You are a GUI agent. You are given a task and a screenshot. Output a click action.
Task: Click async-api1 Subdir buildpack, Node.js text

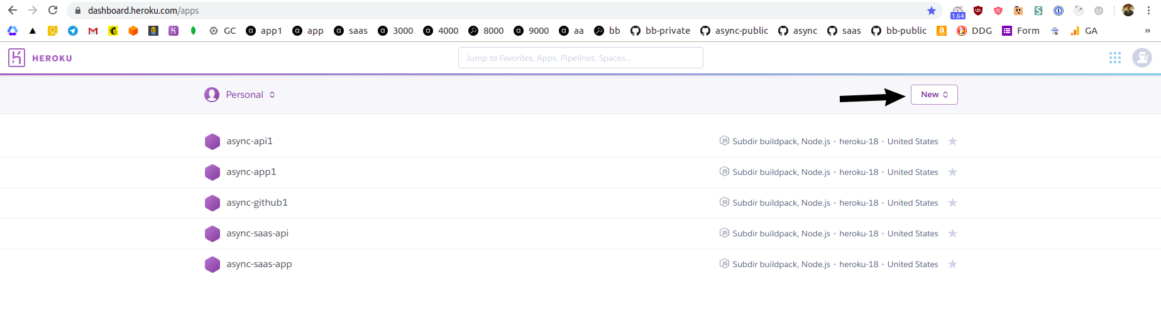click(781, 142)
